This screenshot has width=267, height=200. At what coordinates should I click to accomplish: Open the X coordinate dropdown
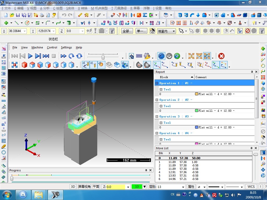click(x=25, y=31)
